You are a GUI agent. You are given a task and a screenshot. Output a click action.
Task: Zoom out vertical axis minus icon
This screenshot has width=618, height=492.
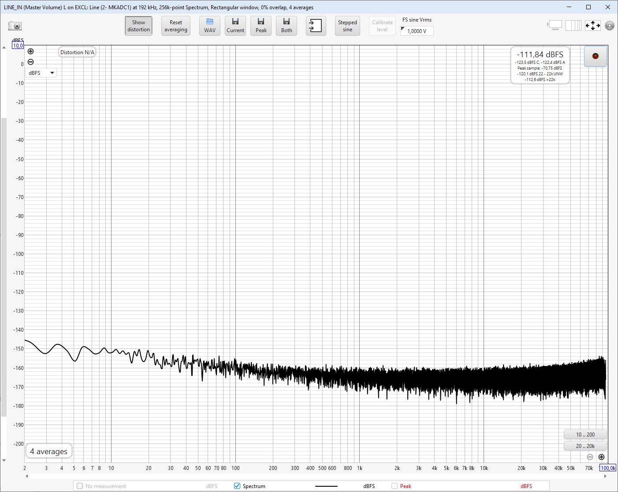click(x=30, y=62)
